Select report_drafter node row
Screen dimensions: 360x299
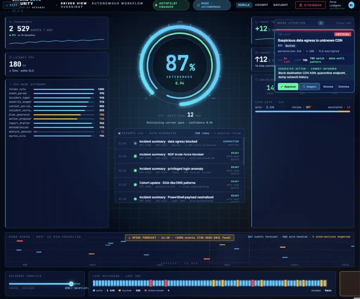[x=57, y=123]
